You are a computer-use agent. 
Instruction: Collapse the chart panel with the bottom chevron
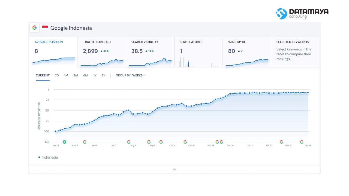[x=174, y=170]
